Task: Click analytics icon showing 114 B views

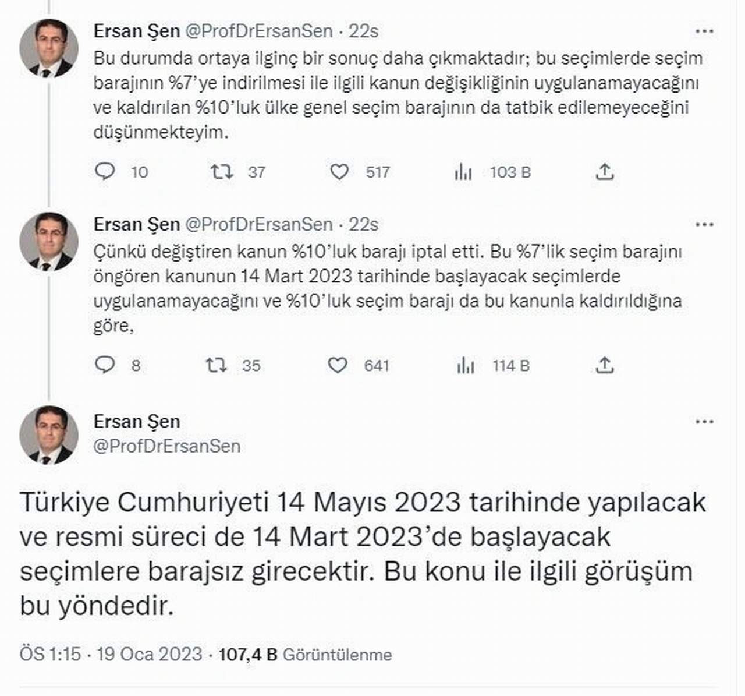Action: (463, 366)
